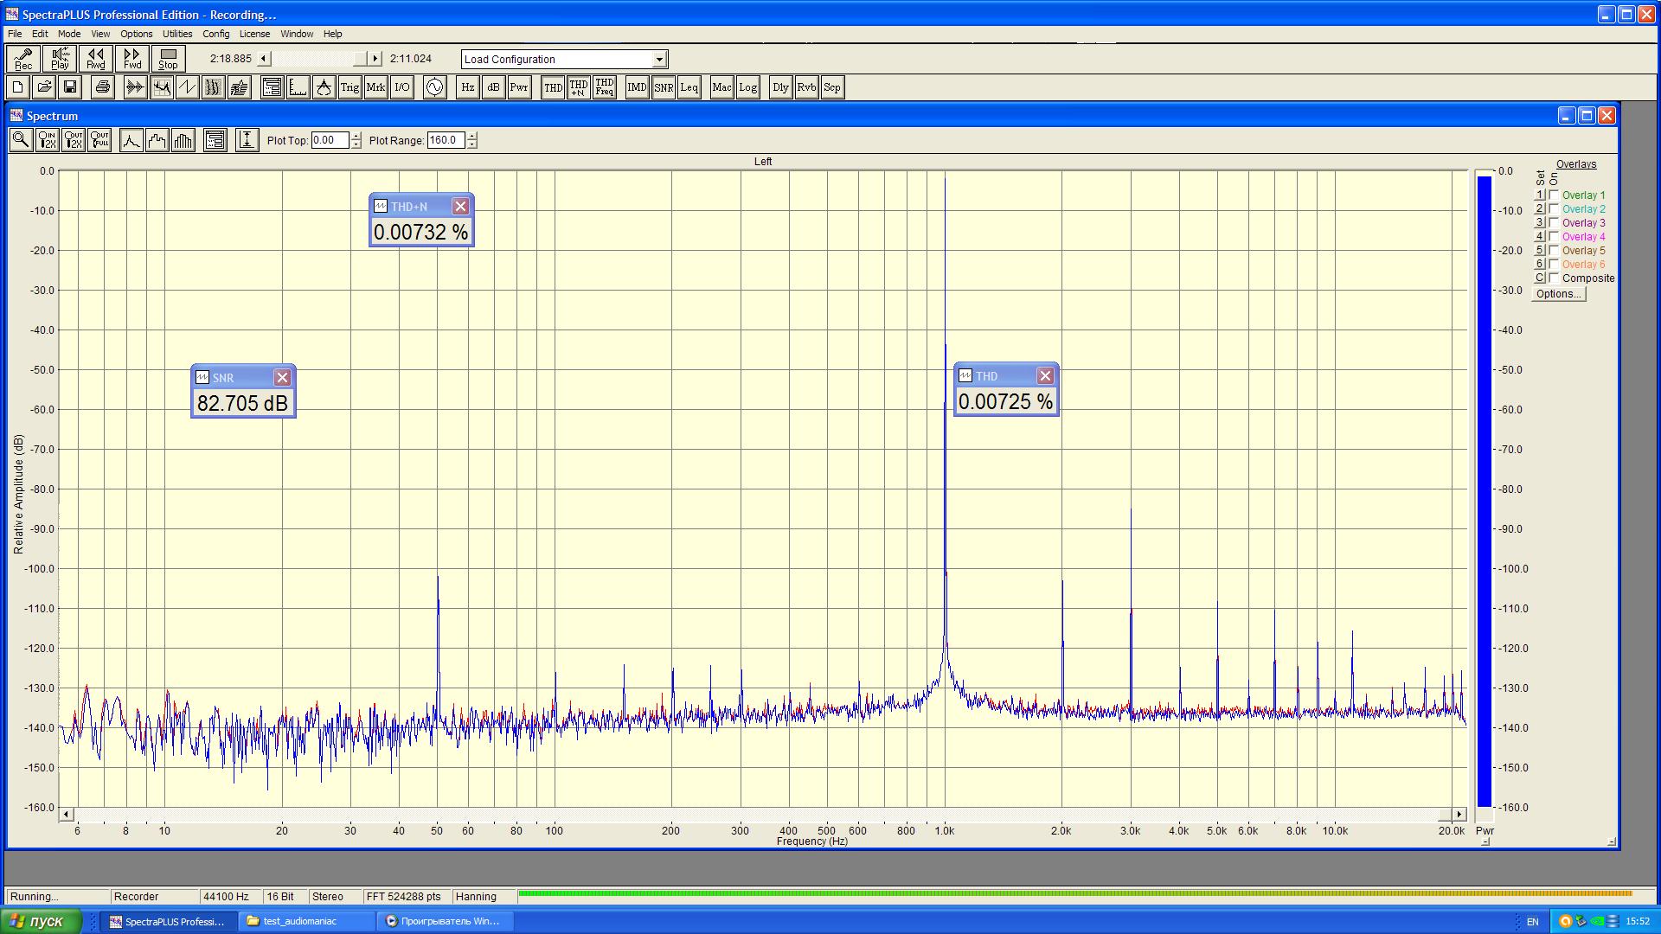Click the signal generator sine icon

click(x=434, y=87)
